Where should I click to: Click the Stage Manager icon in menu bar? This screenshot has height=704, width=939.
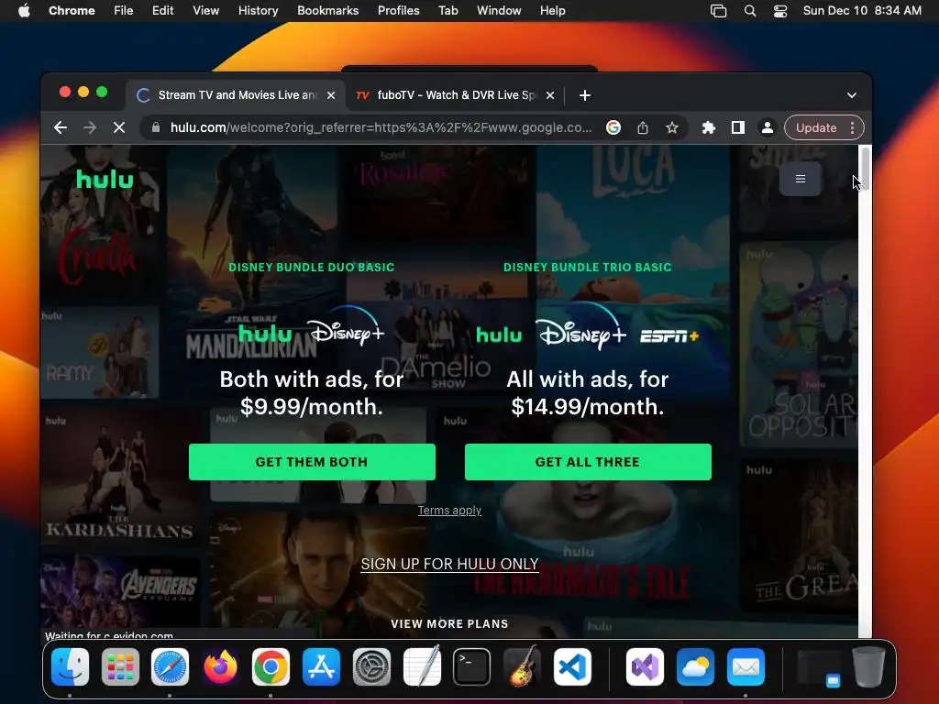pyautogui.click(x=718, y=11)
